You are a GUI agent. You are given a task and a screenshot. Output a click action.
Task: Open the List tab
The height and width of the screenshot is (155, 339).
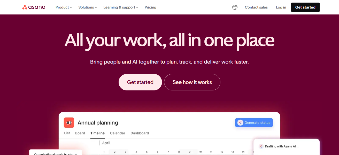tap(67, 133)
